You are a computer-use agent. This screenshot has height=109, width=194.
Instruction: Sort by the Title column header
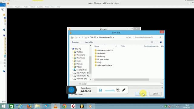[123, 46]
